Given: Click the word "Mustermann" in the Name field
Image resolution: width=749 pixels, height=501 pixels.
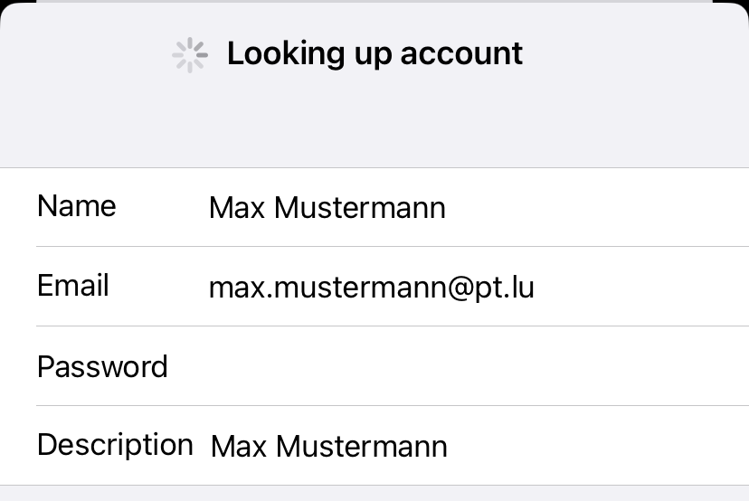Looking at the screenshot, I should tap(360, 208).
